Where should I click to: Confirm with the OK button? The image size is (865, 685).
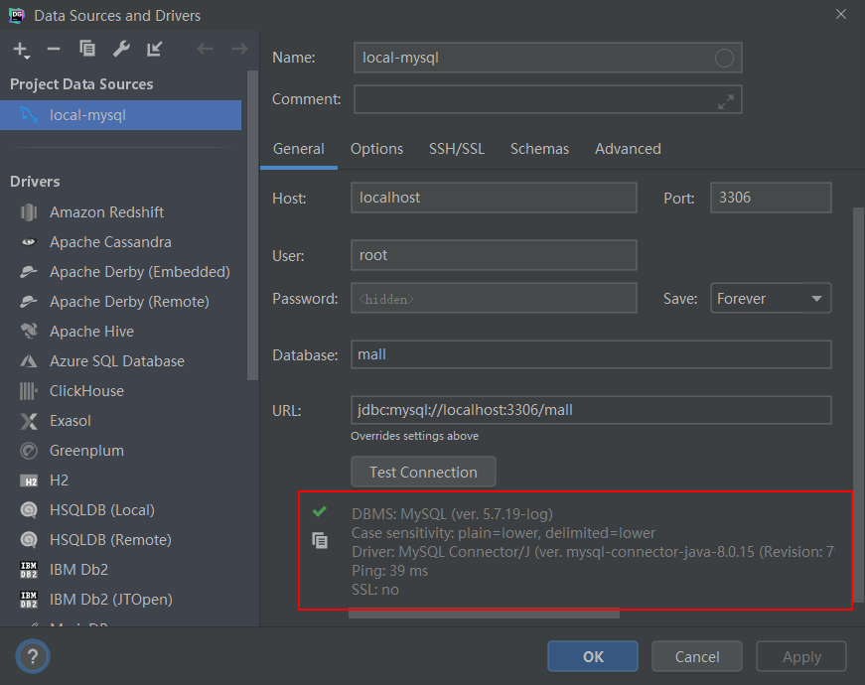593,656
